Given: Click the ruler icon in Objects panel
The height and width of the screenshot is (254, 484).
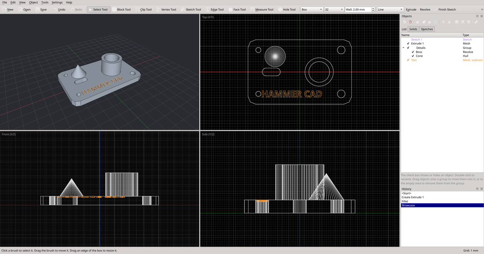Looking at the screenshot, I should pyautogui.click(x=476, y=22).
